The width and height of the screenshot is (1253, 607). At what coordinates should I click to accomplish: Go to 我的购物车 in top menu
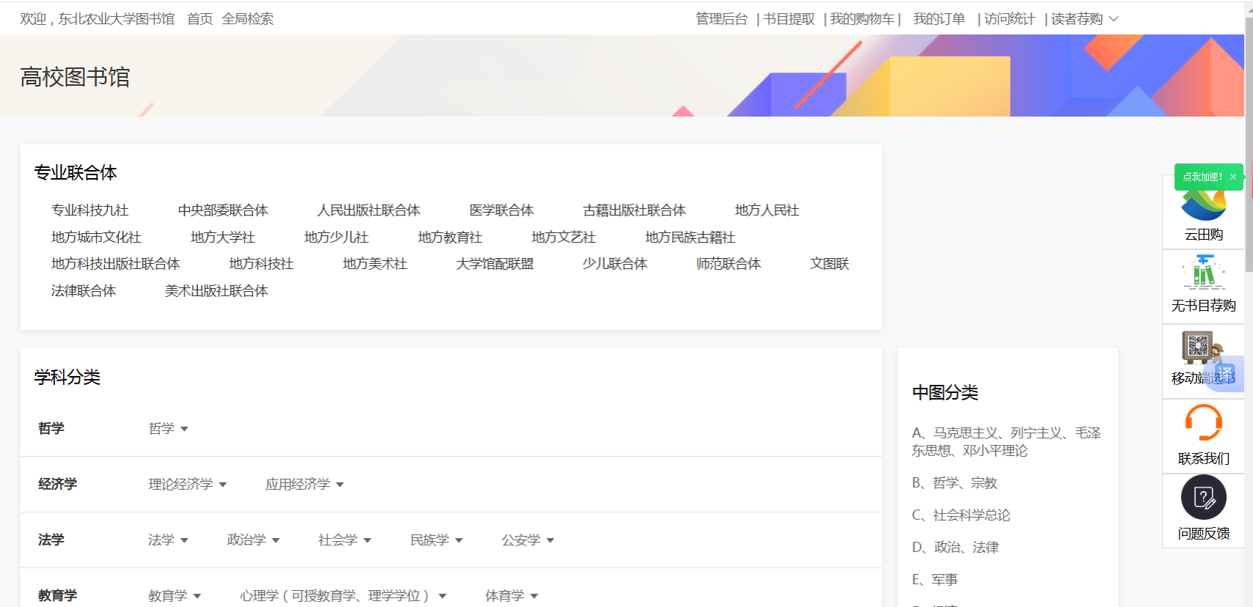pyautogui.click(x=862, y=19)
